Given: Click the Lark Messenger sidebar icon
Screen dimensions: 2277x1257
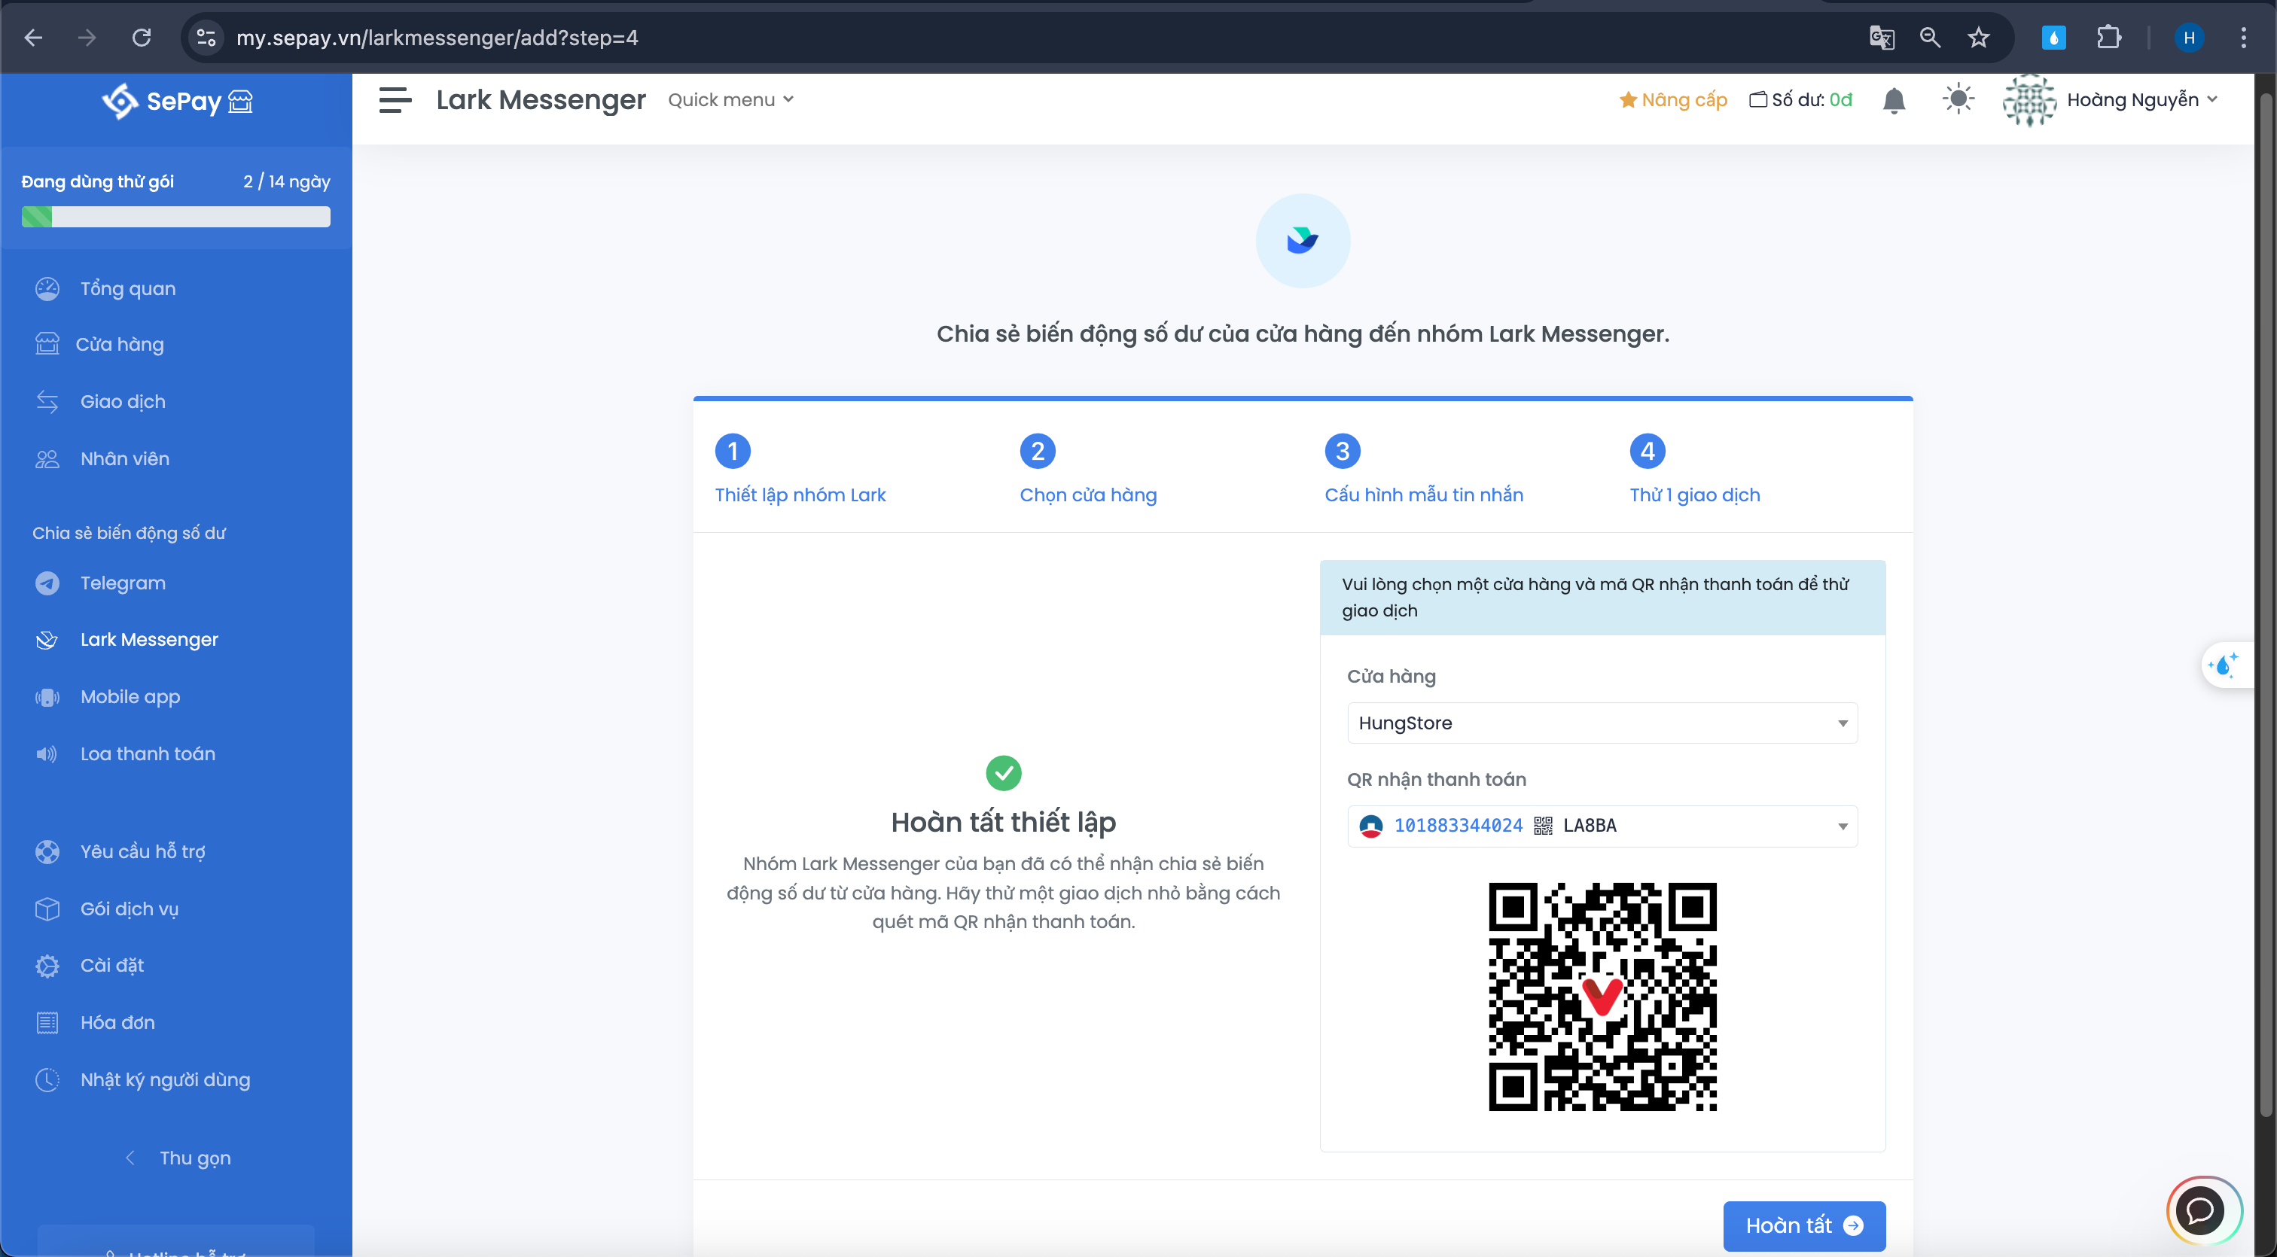Looking at the screenshot, I should (x=47, y=640).
